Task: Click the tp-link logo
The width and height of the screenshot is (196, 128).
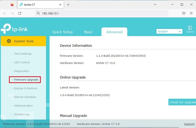Action: pos(14,28)
